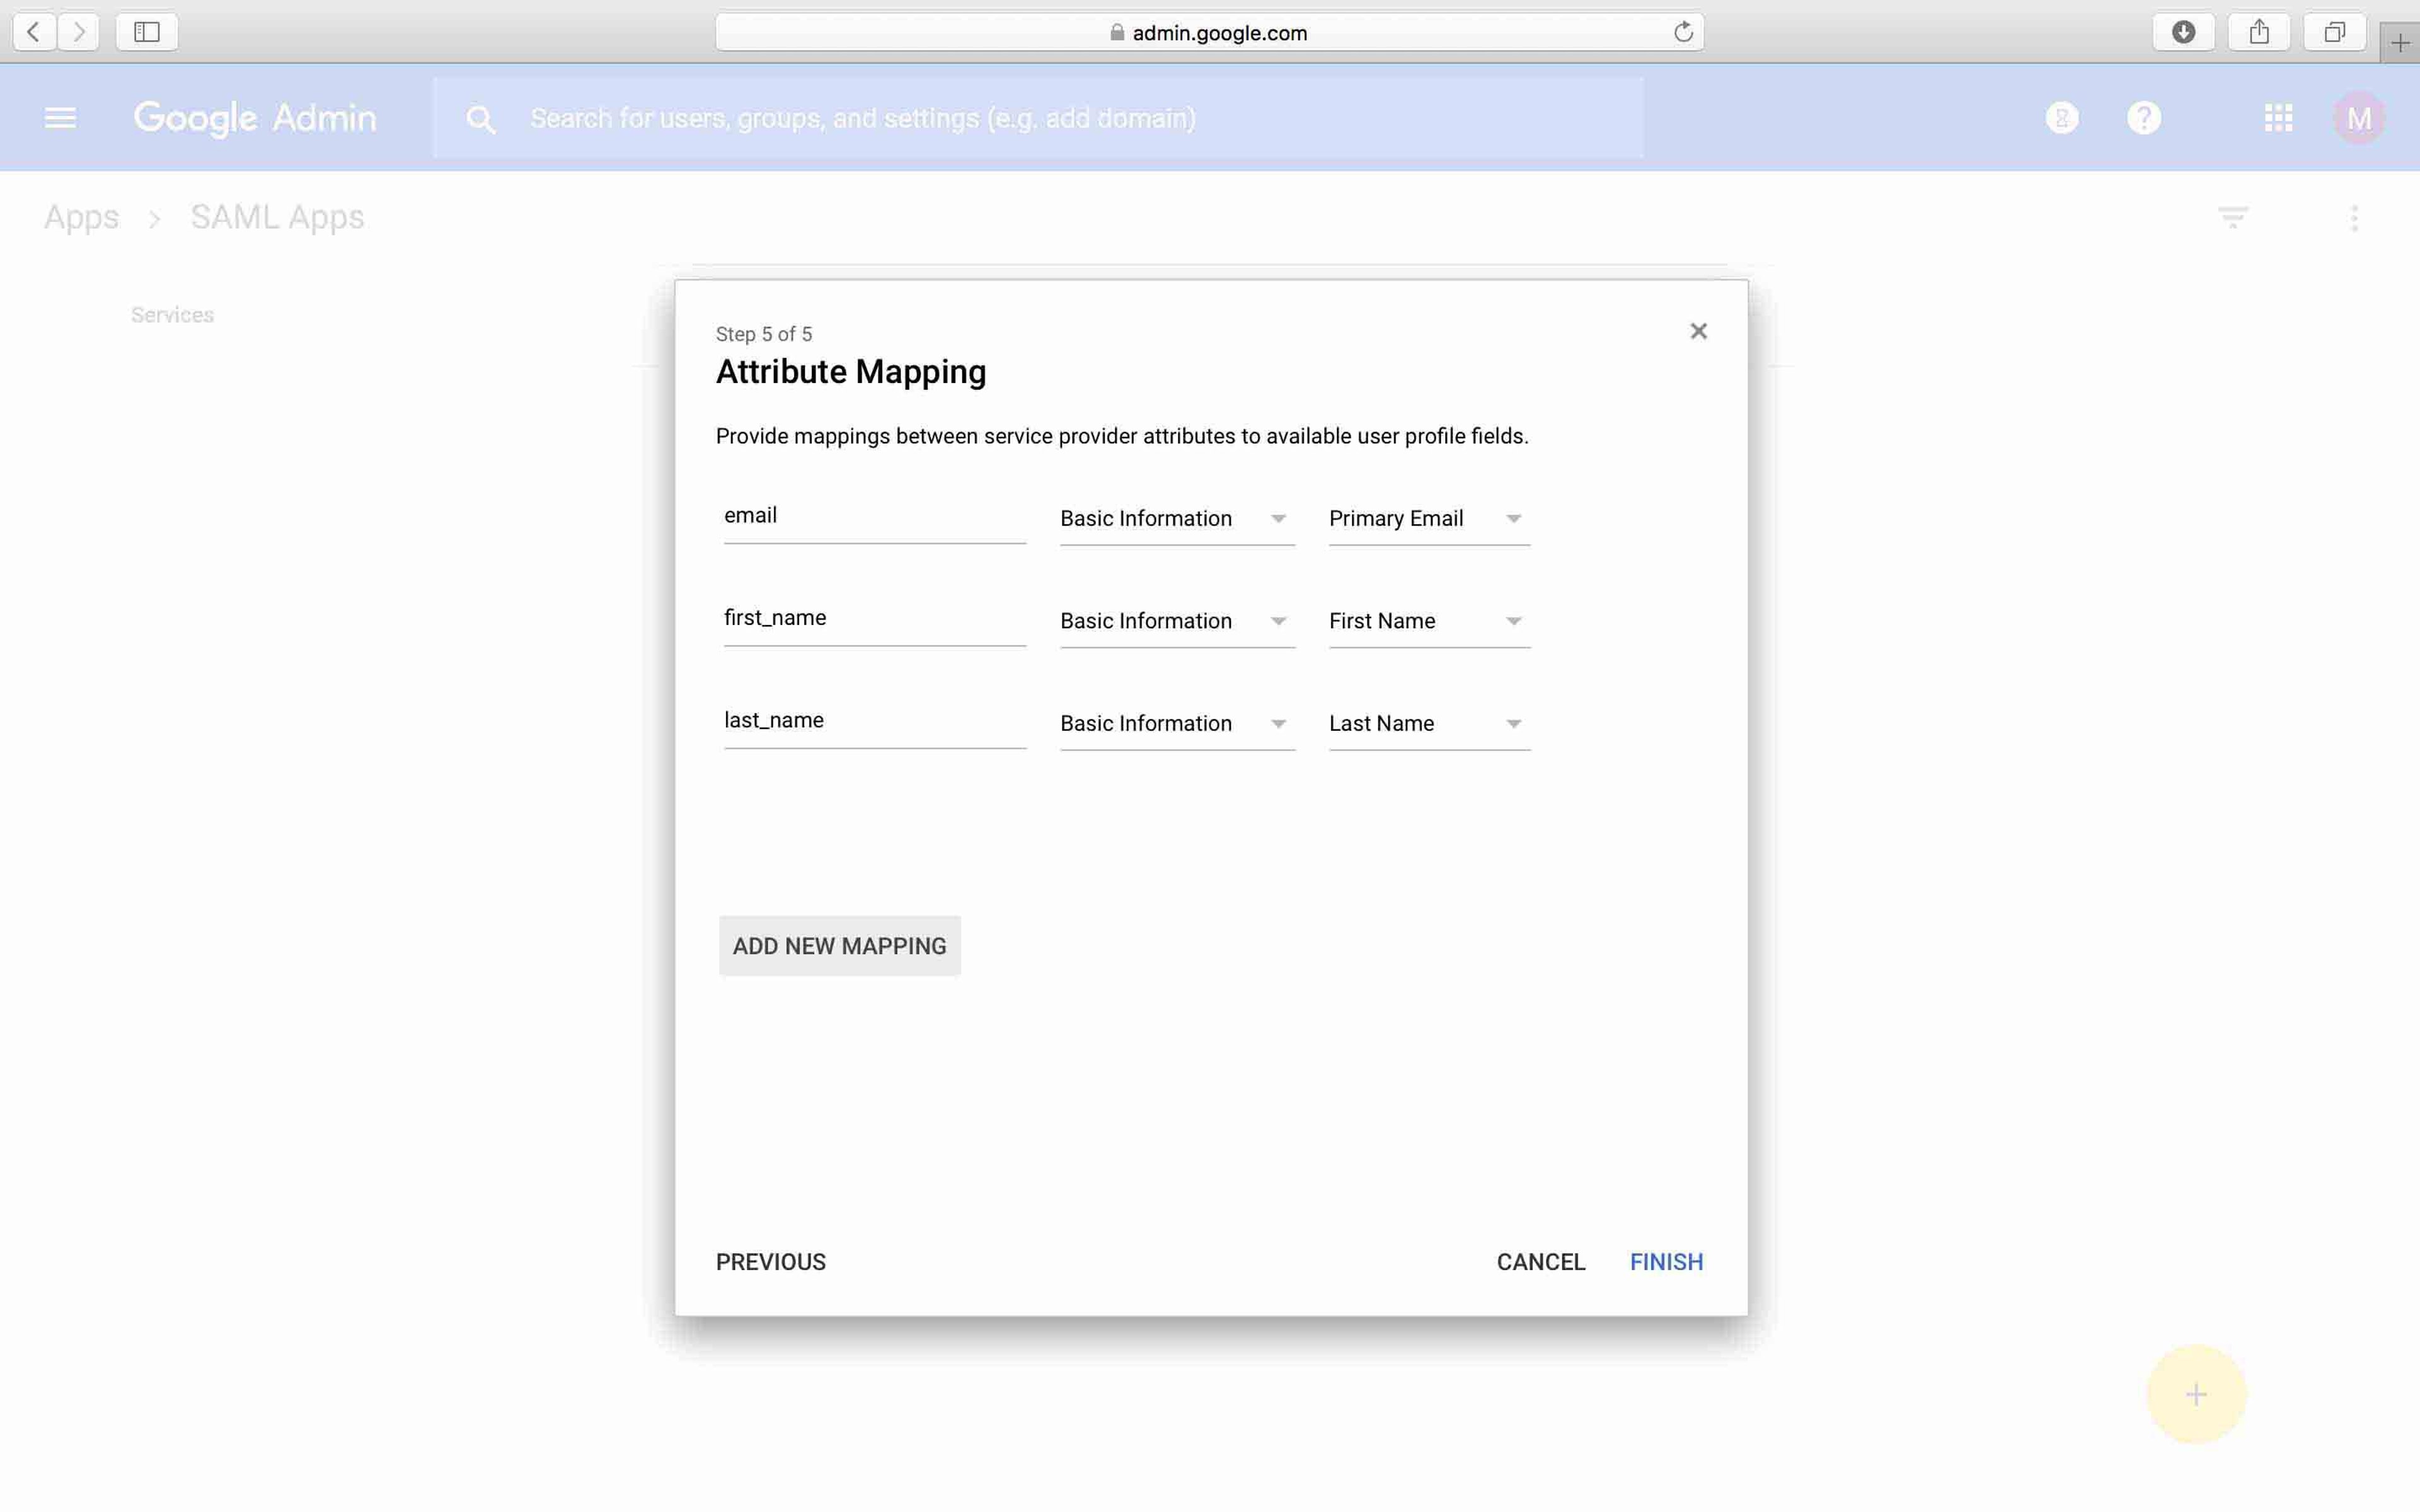Open the Google apps grid launcher

click(2278, 118)
